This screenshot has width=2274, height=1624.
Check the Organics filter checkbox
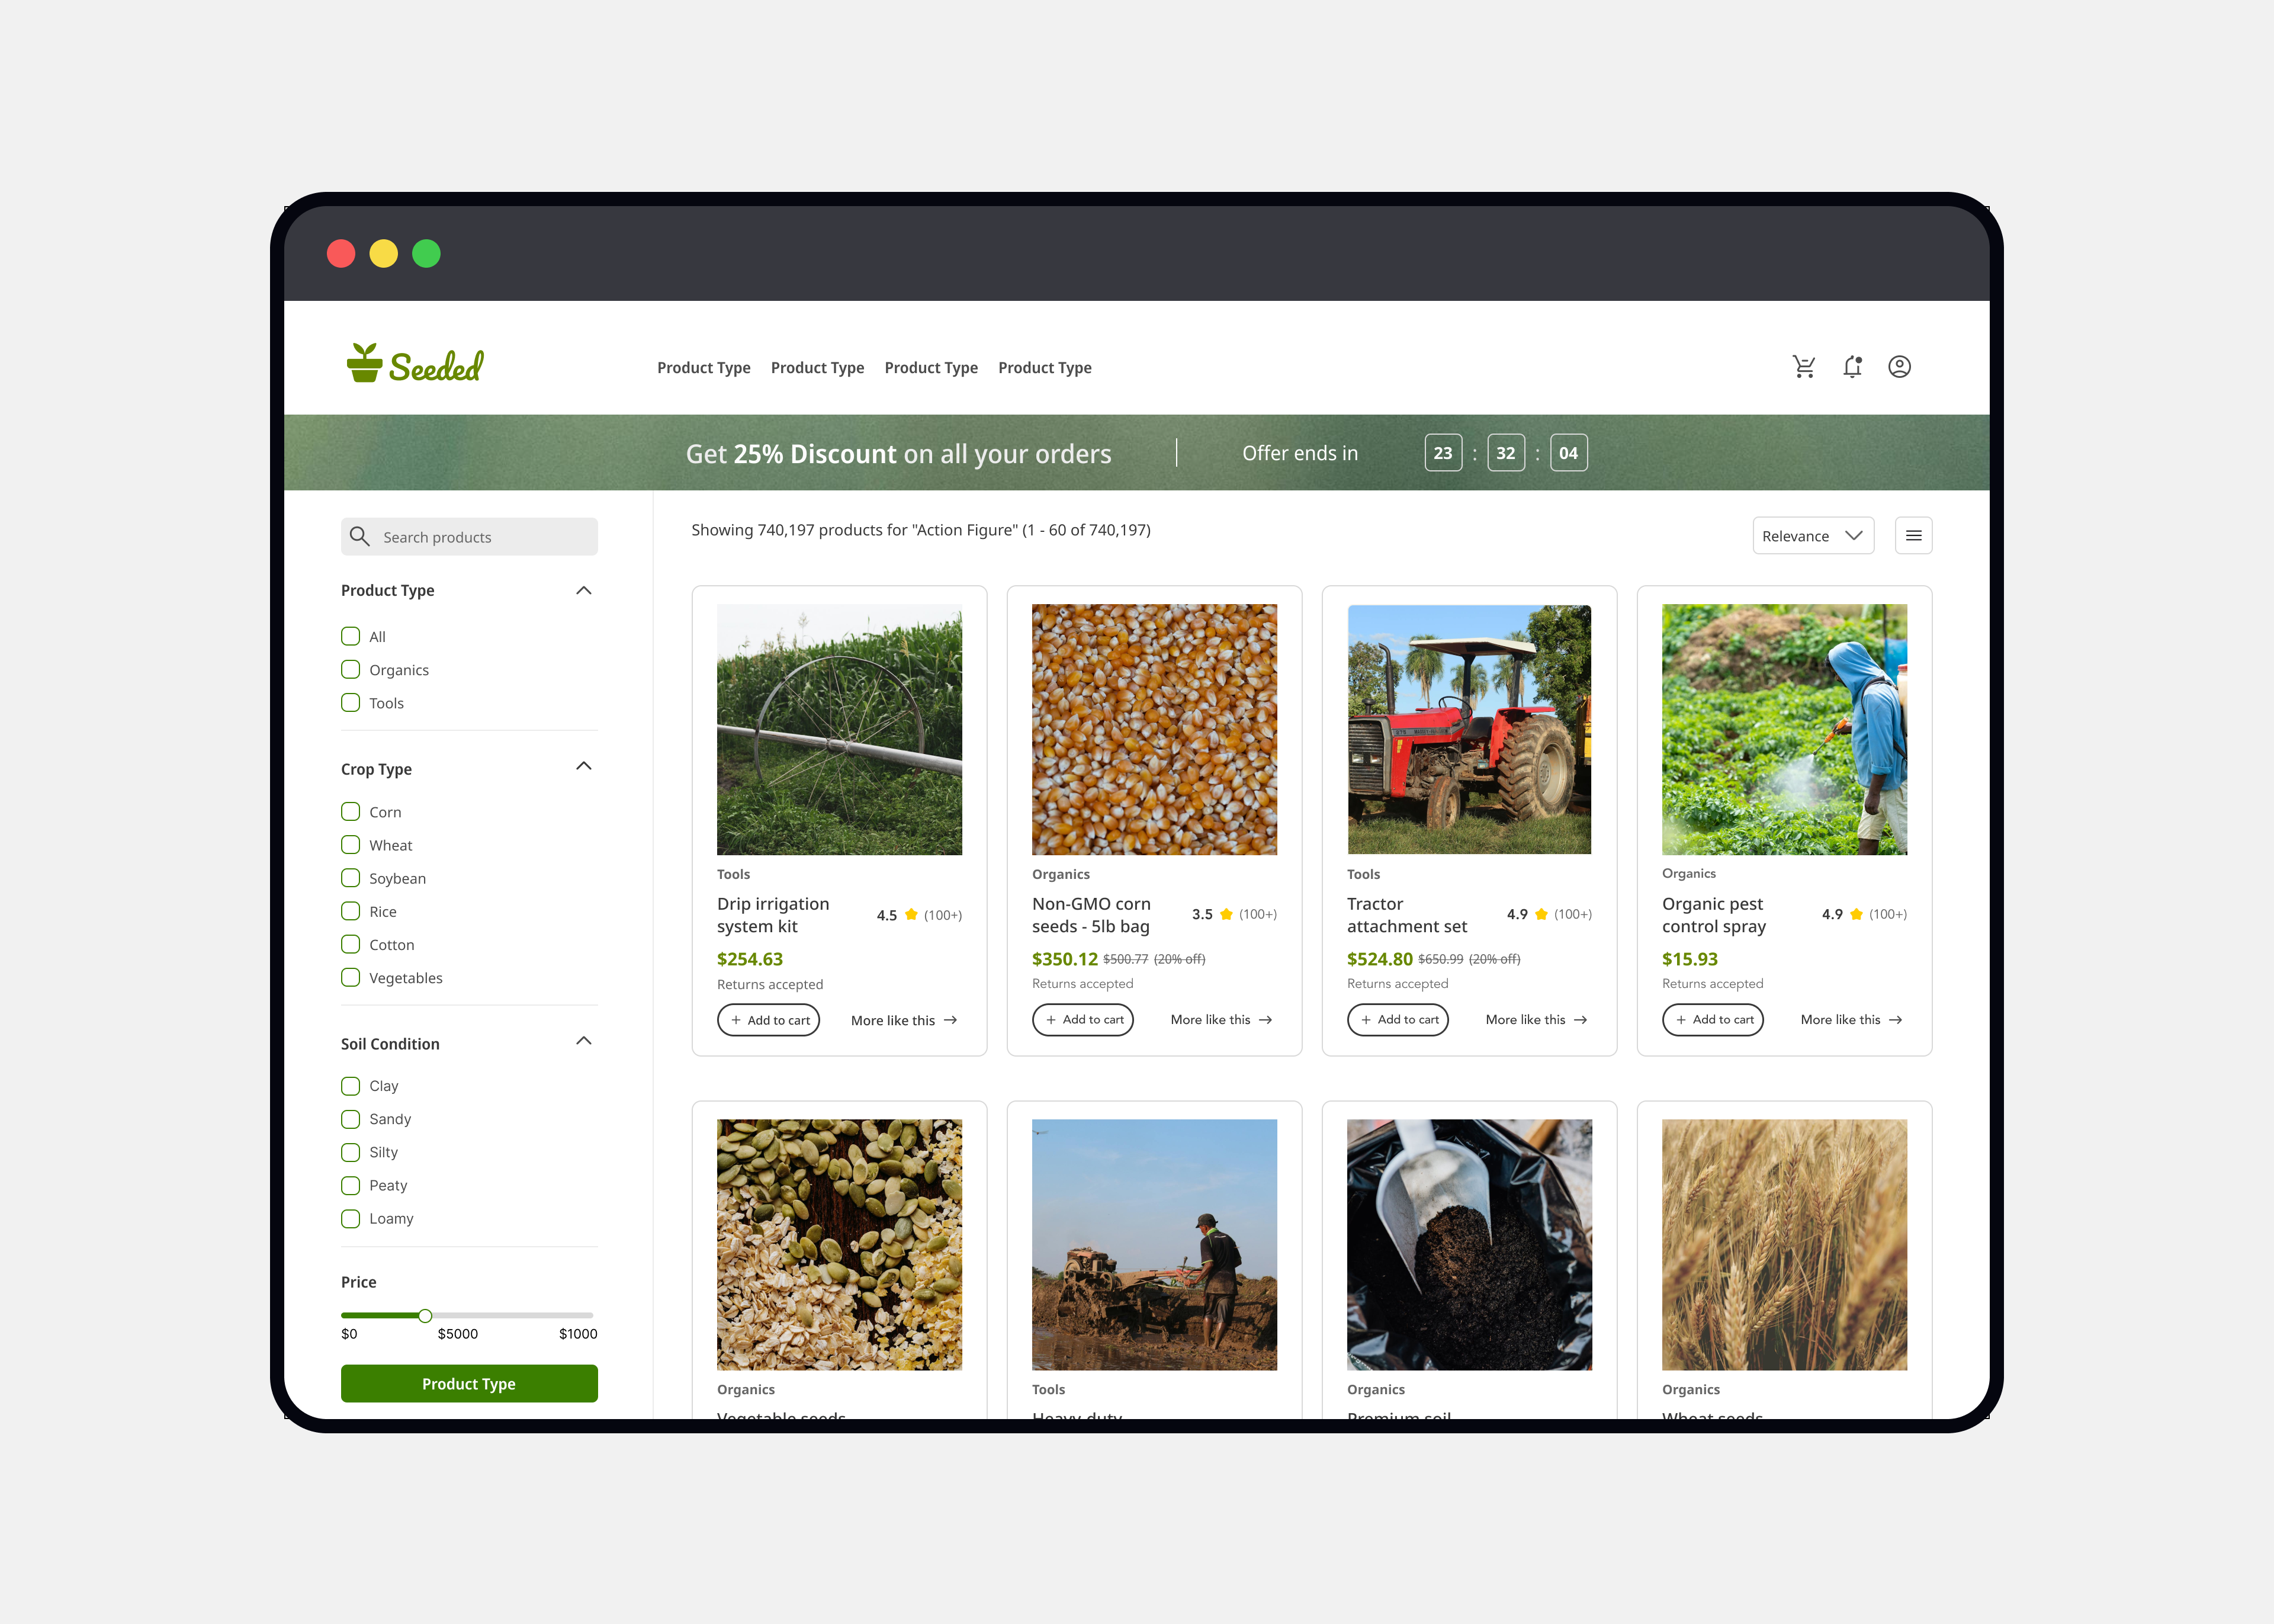tap(351, 669)
